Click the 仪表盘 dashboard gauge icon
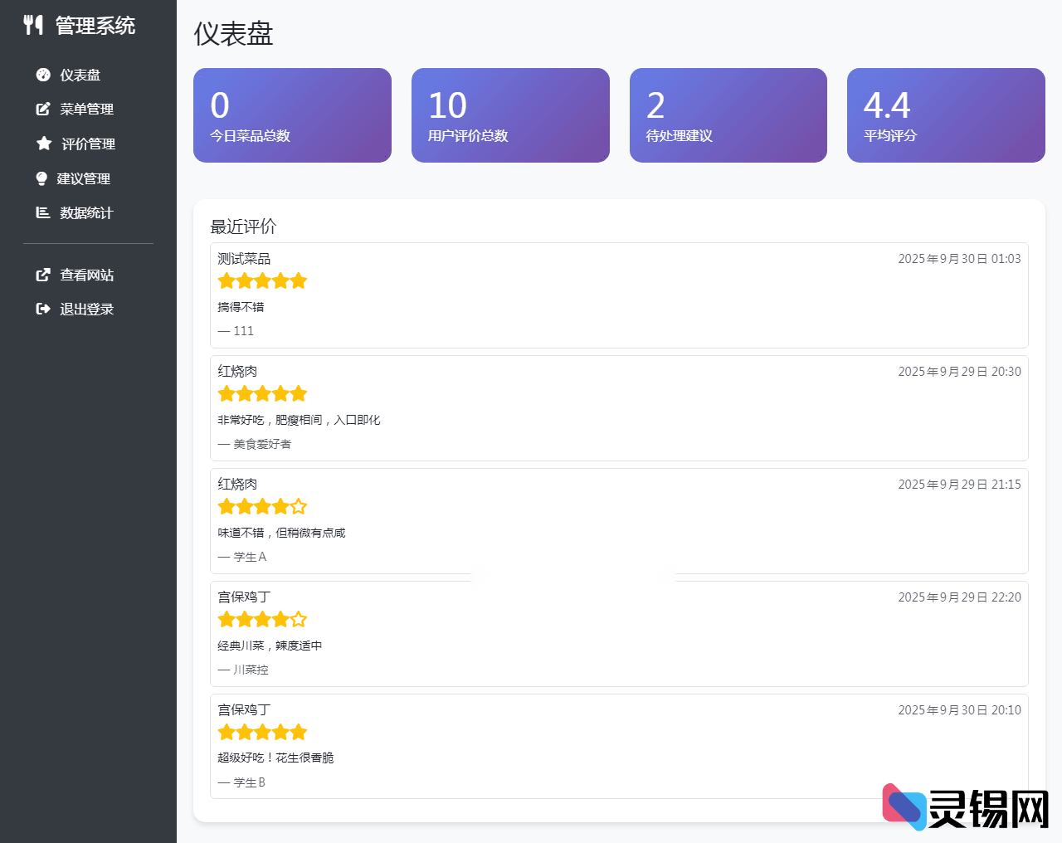 pos(43,75)
